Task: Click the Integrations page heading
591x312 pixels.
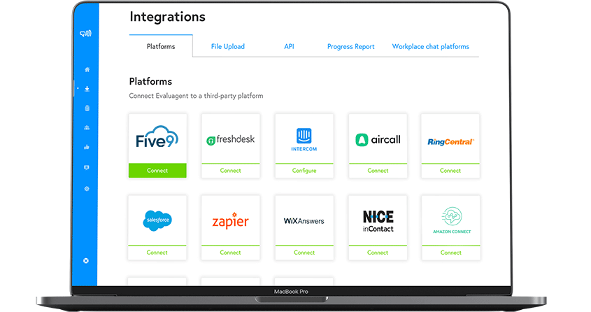Action: pyautogui.click(x=167, y=17)
